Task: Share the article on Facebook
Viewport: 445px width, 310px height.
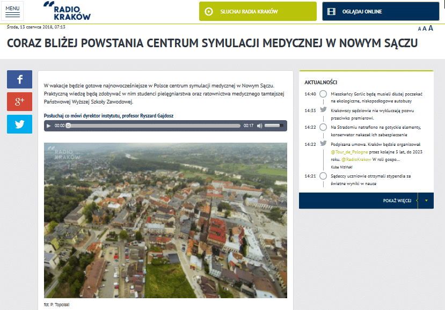Action: (x=19, y=79)
